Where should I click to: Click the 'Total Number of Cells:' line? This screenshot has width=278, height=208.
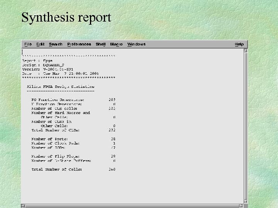73,169
